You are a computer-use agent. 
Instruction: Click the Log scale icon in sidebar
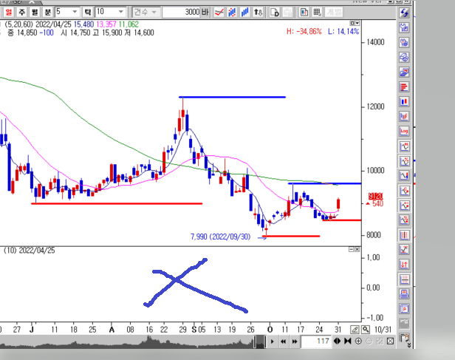404,131
